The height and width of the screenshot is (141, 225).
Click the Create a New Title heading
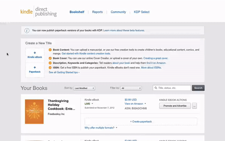(39, 43)
